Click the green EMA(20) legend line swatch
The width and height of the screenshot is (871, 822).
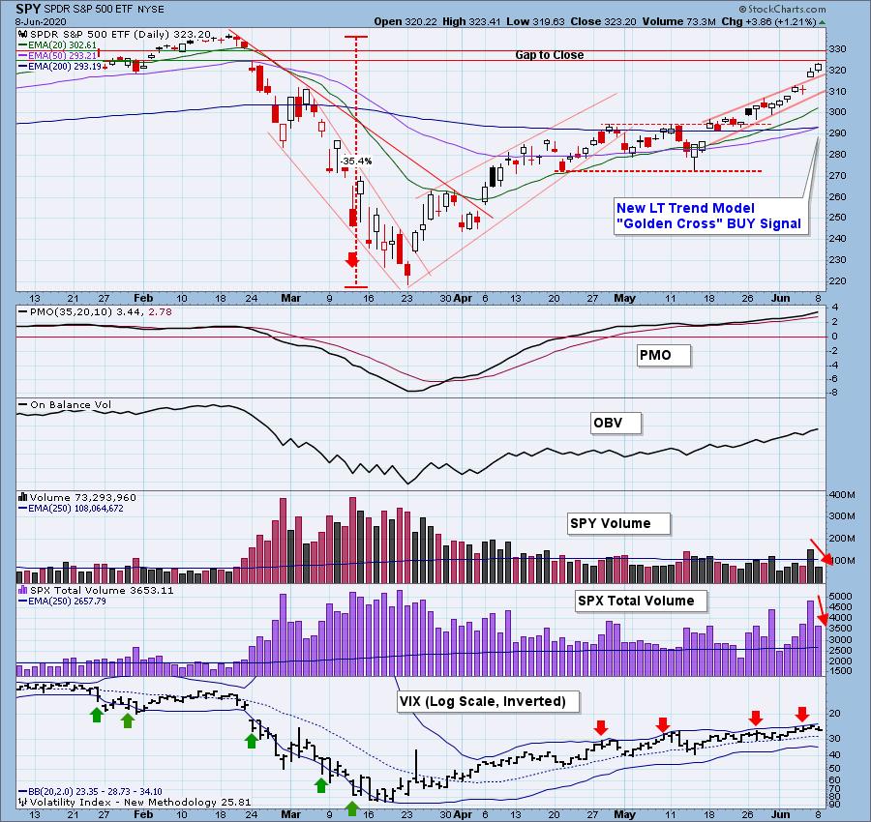[23, 45]
